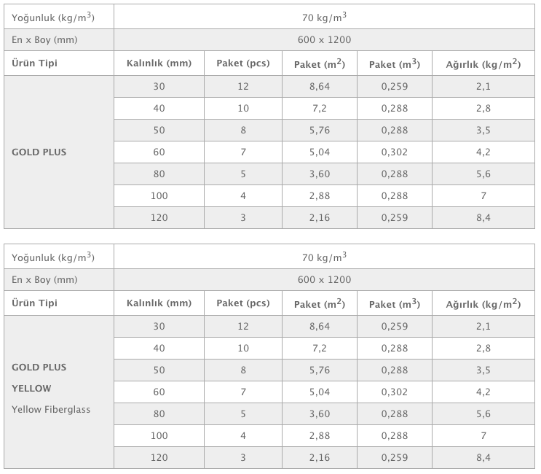Click En x Boy (mm) label in second table

44,280
